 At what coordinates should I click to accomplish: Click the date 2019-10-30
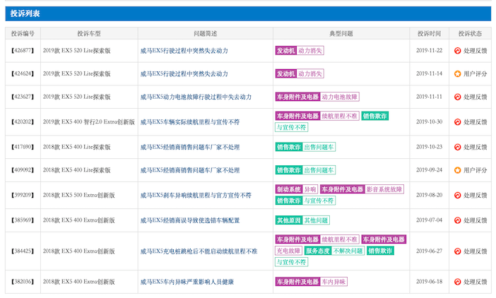[430, 122]
